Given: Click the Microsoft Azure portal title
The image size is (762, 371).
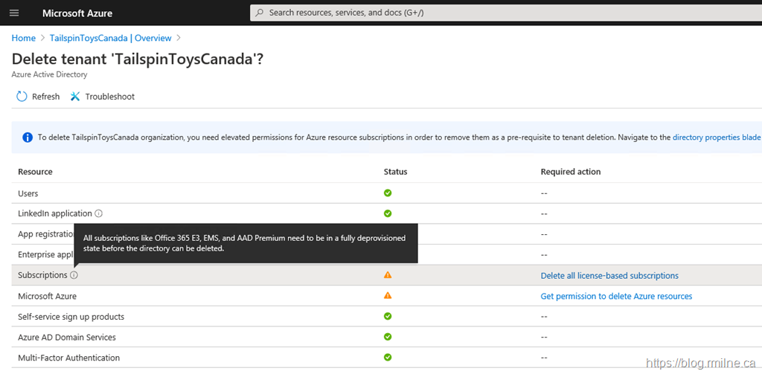Looking at the screenshot, I should tap(79, 13).
